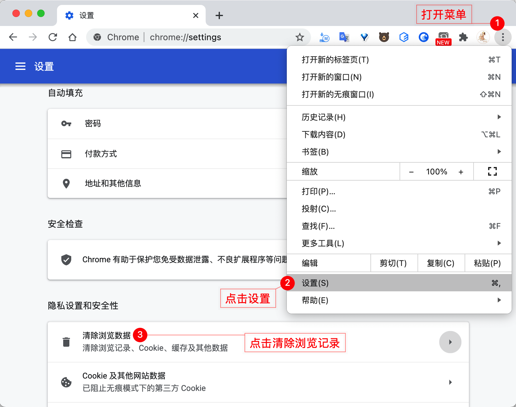
Task: Open the settings hamburger navigation menu
Action: pos(20,66)
